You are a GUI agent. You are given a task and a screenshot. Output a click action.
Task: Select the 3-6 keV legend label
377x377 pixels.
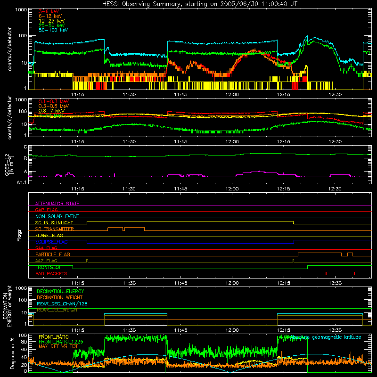(49, 11)
